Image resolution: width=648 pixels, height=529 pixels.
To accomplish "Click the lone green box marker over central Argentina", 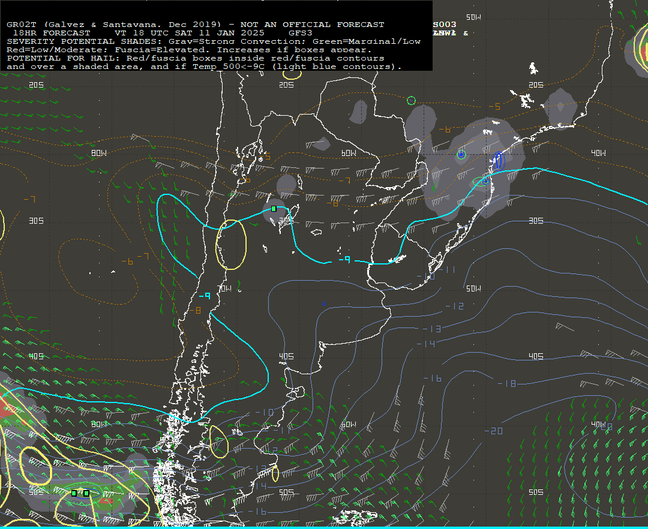I will 274,209.
